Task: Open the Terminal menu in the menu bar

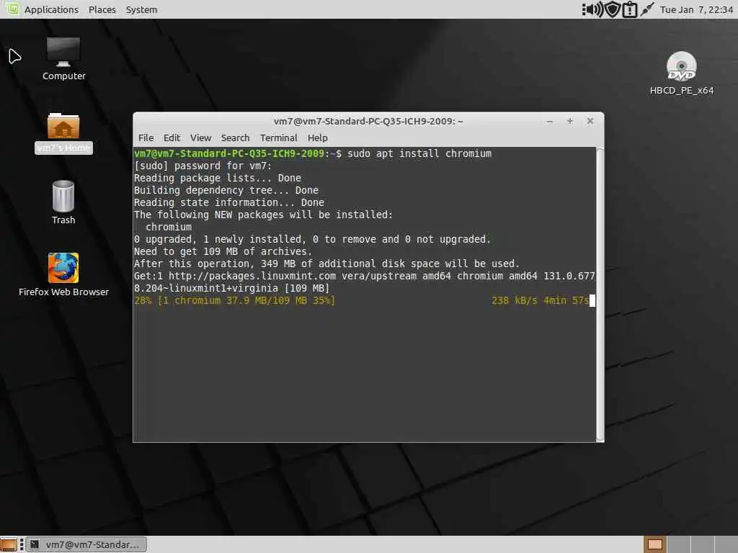Action: 279,138
